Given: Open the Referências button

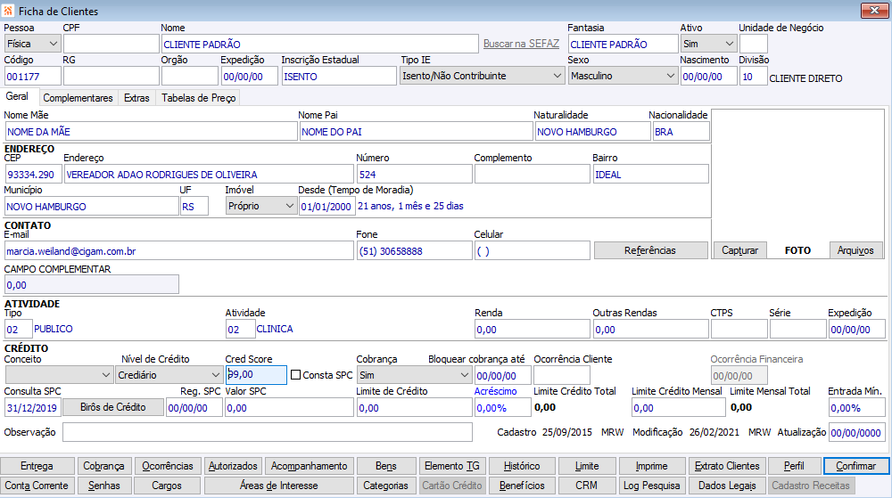Looking at the screenshot, I should [649, 250].
